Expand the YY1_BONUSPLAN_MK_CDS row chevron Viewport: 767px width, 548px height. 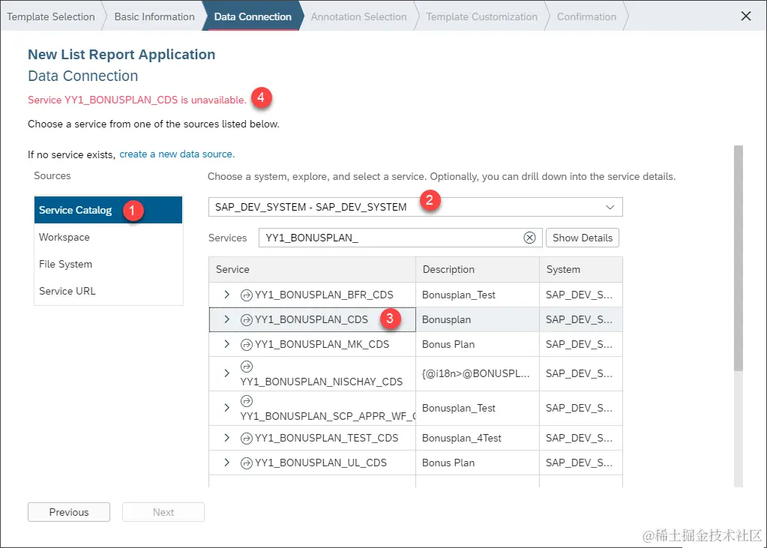(x=226, y=344)
